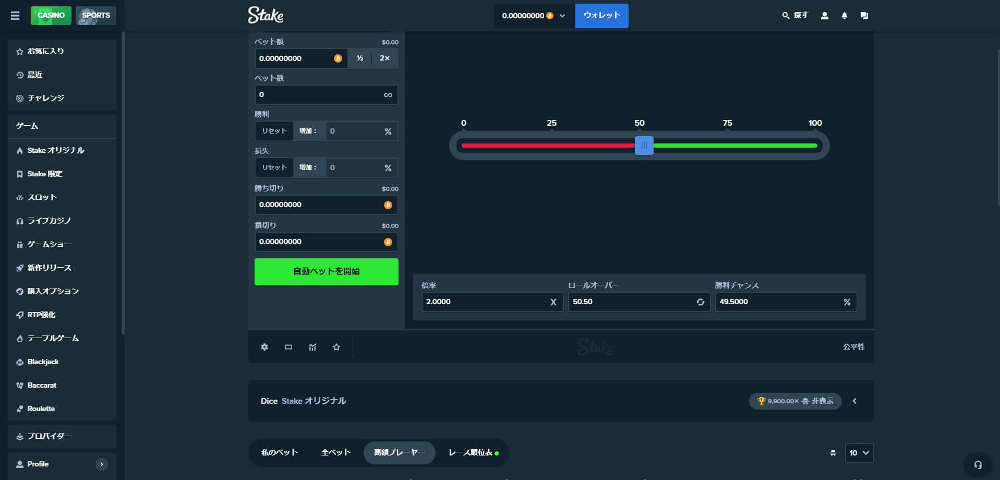Toggle theatre mode icon
Image resolution: width=1000 pixels, height=480 pixels.
(288, 347)
